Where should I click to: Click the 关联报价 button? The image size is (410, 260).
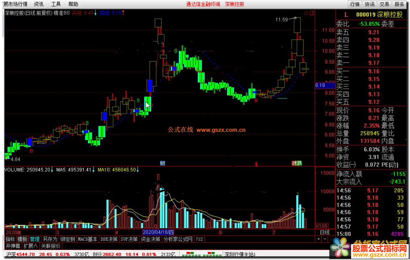51,246
